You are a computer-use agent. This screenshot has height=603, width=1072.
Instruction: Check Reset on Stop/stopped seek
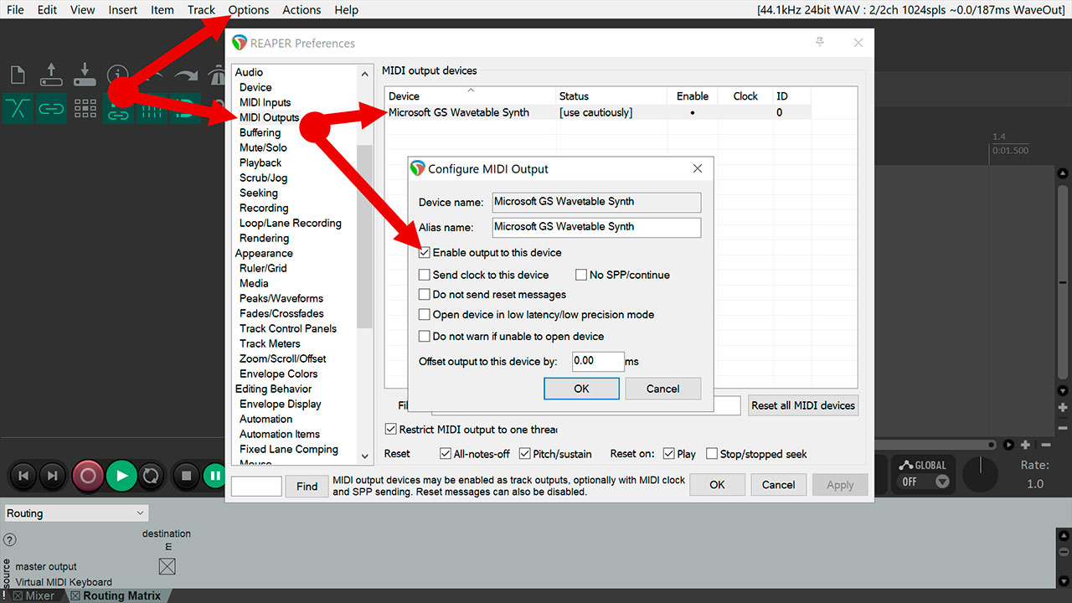tap(712, 454)
